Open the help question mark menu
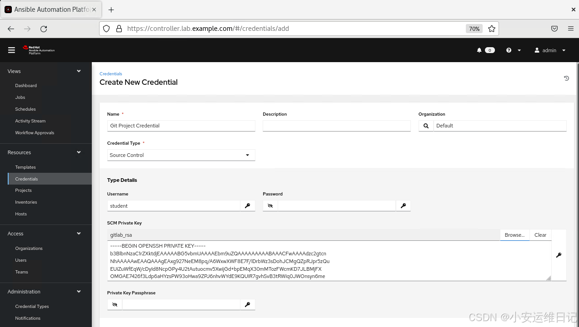The height and width of the screenshot is (327, 579). click(x=514, y=50)
